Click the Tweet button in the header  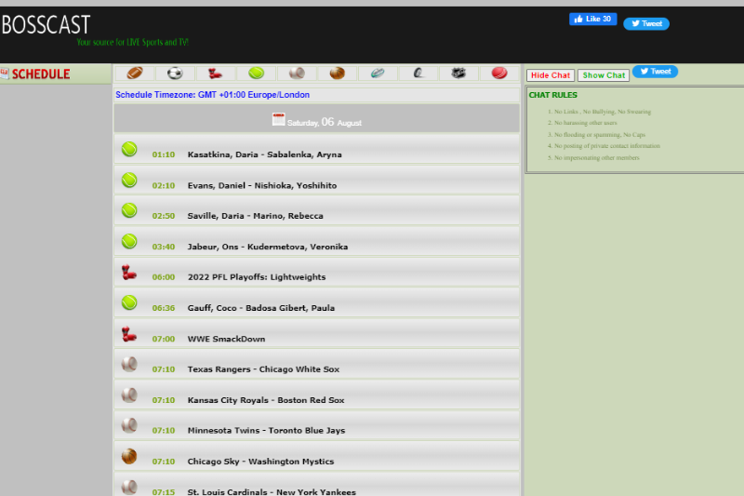(x=646, y=24)
